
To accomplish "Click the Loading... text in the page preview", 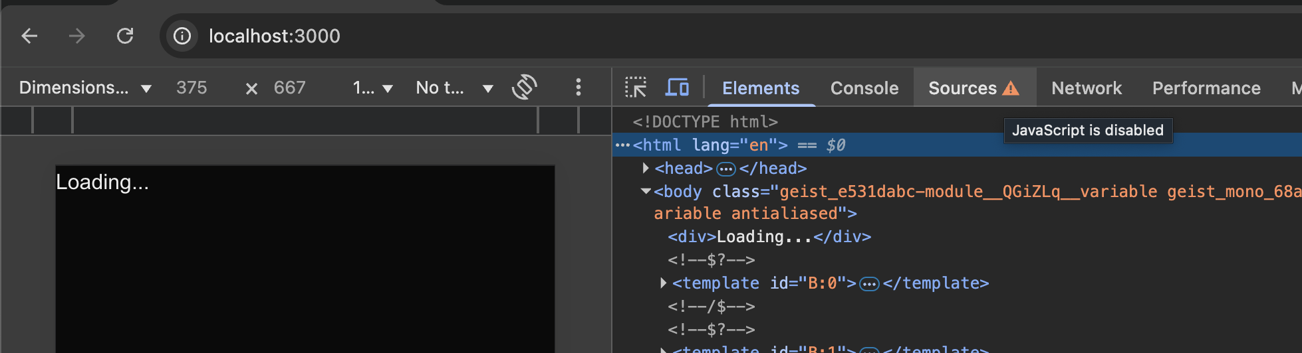I will [102, 182].
